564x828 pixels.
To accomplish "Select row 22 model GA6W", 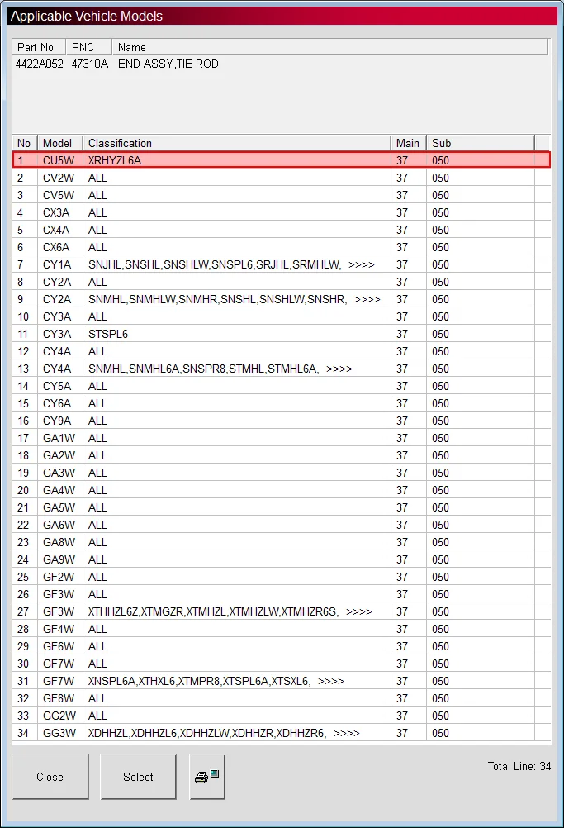I will point(59,525).
